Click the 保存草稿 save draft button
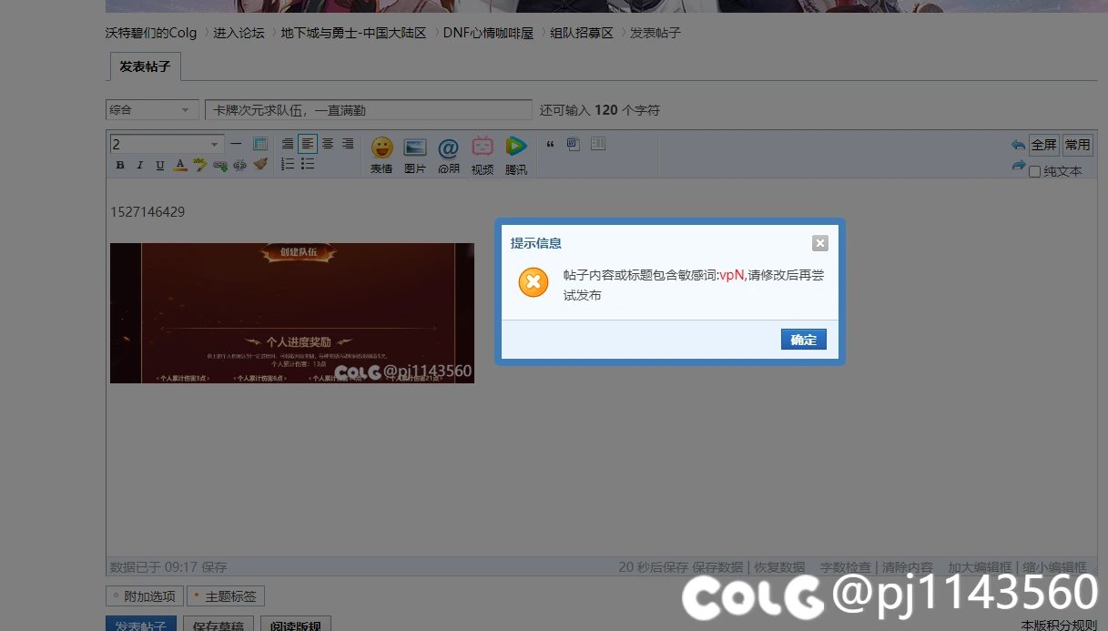The height and width of the screenshot is (631, 1108). (x=219, y=625)
